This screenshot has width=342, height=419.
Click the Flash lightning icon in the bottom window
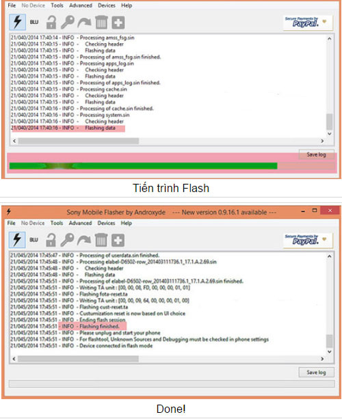click(17, 240)
